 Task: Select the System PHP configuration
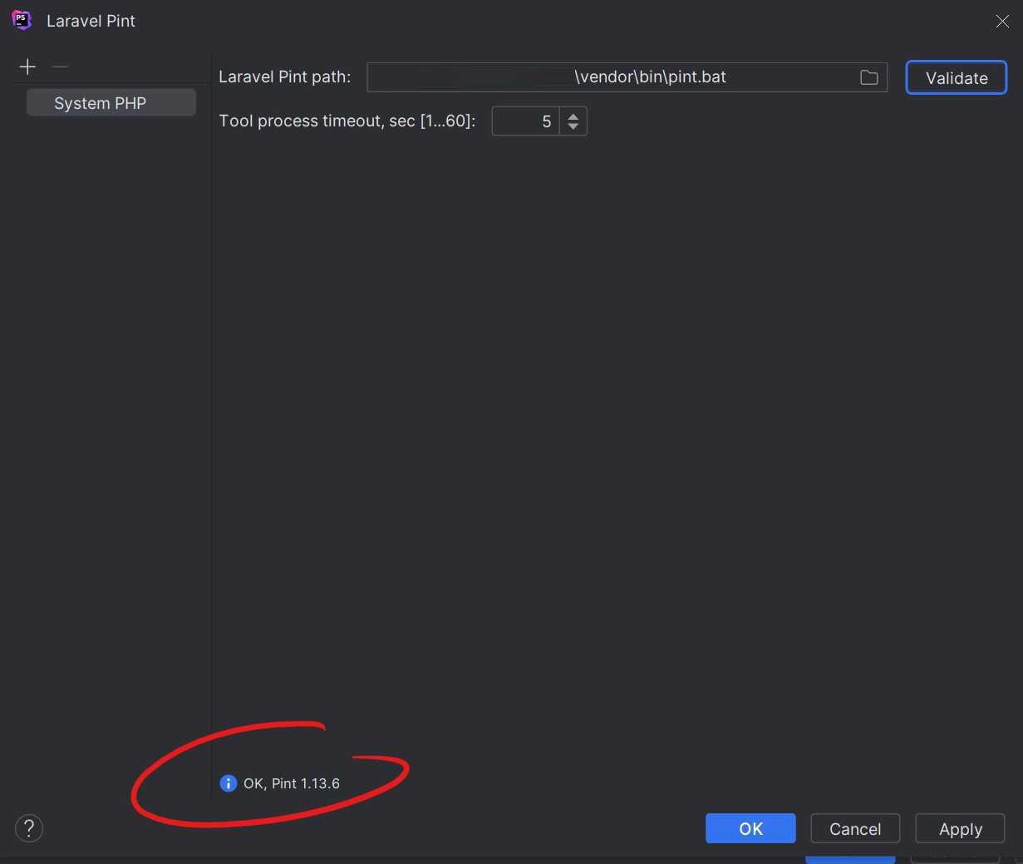[111, 103]
